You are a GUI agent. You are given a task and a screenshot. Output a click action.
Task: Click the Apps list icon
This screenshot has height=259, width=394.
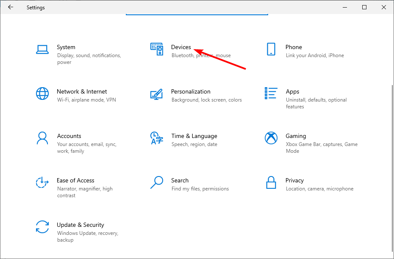(271, 93)
